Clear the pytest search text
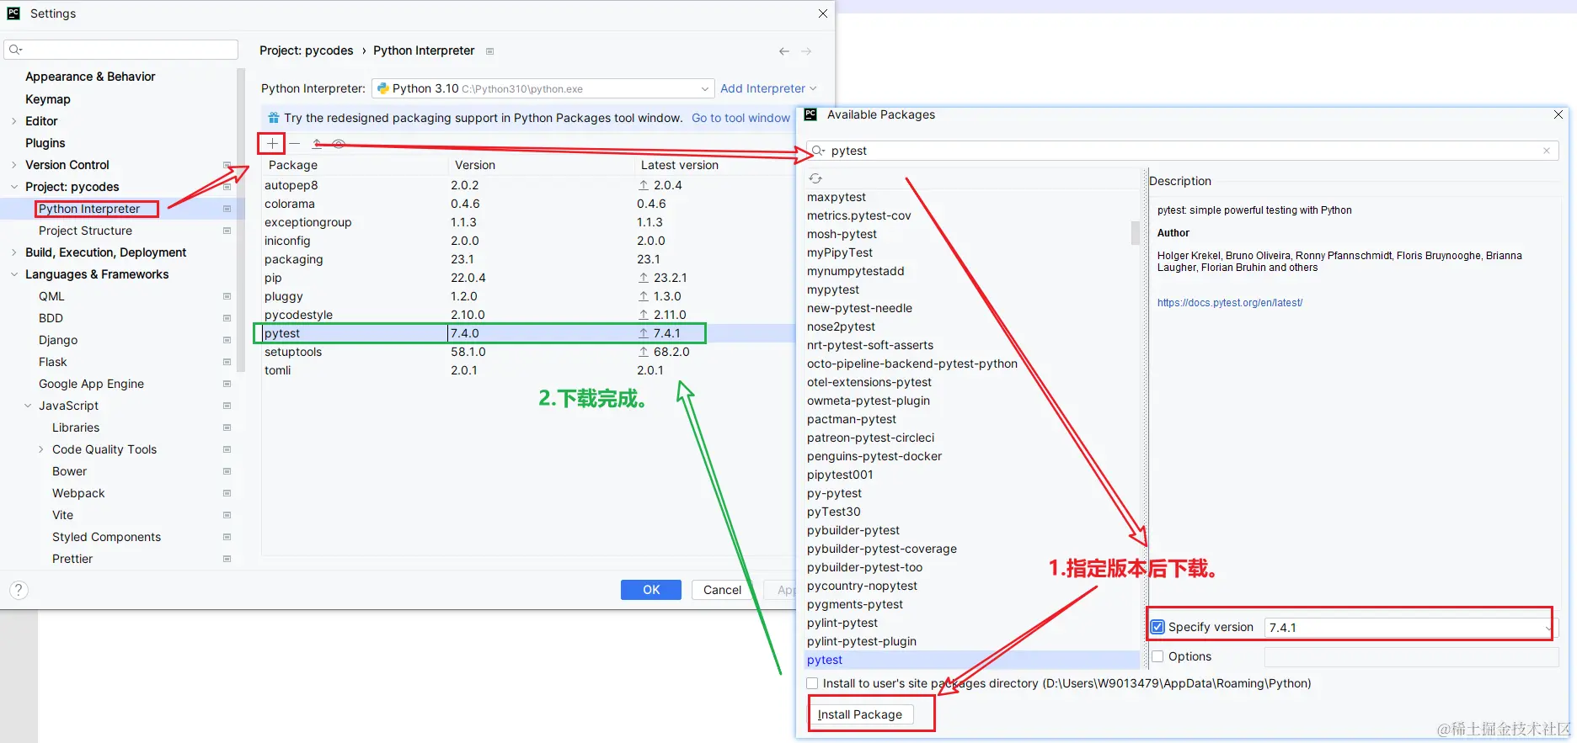 tap(1547, 151)
